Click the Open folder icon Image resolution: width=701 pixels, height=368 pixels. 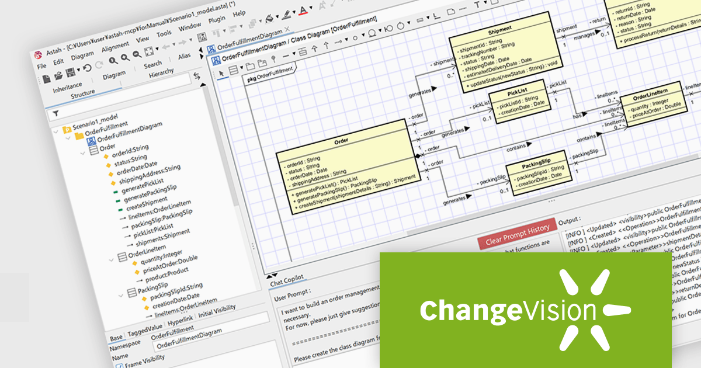58,75
